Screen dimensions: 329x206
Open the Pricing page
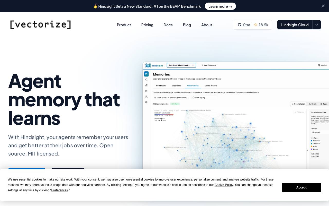click(147, 25)
